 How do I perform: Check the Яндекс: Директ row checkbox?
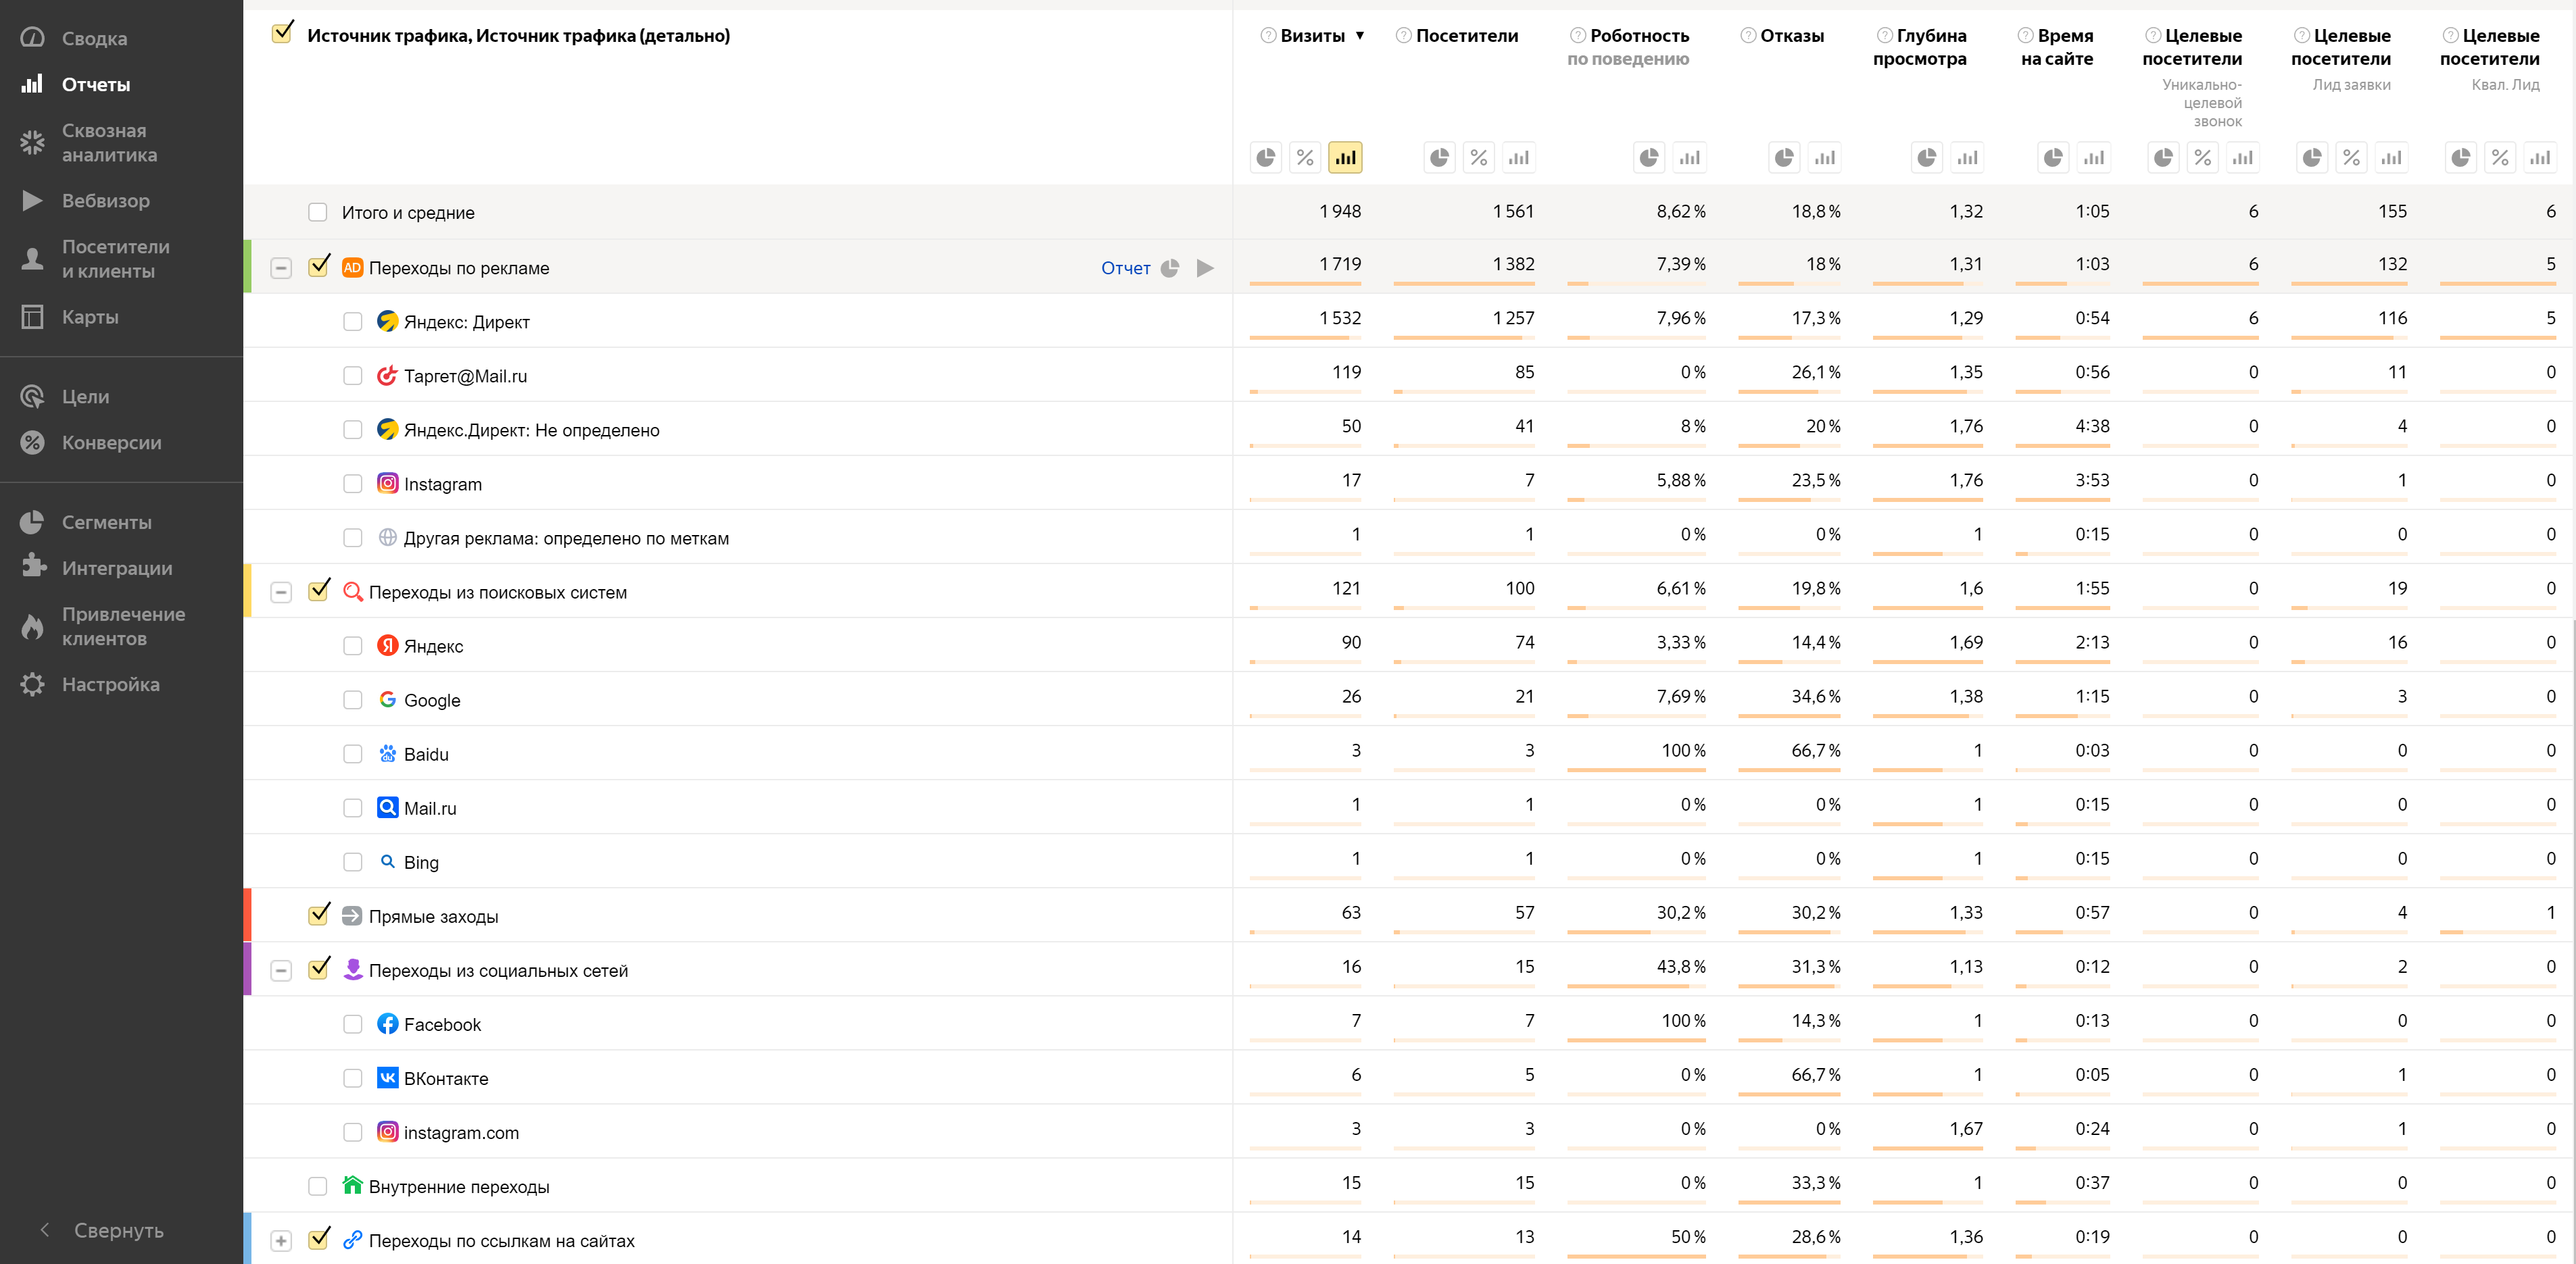pyautogui.click(x=353, y=322)
